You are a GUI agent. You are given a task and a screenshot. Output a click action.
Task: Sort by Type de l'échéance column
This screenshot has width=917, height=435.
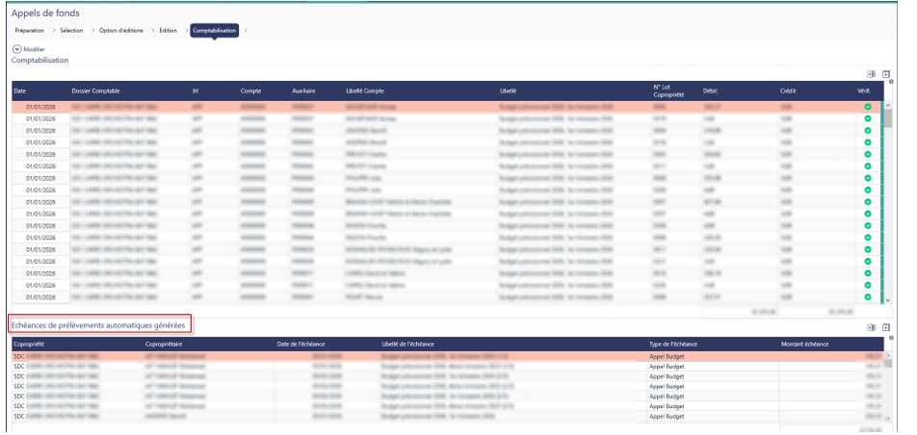tap(672, 343)
